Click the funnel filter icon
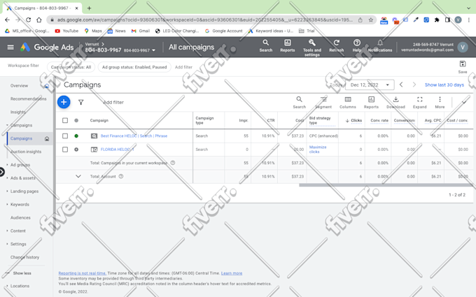 pos(80,103)
